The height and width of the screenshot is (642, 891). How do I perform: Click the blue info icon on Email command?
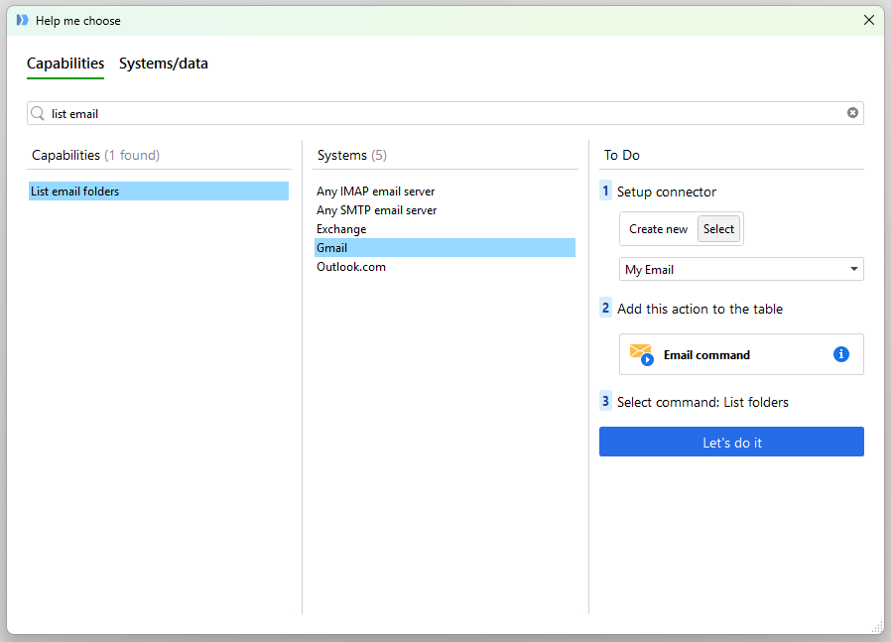(841, 354)
